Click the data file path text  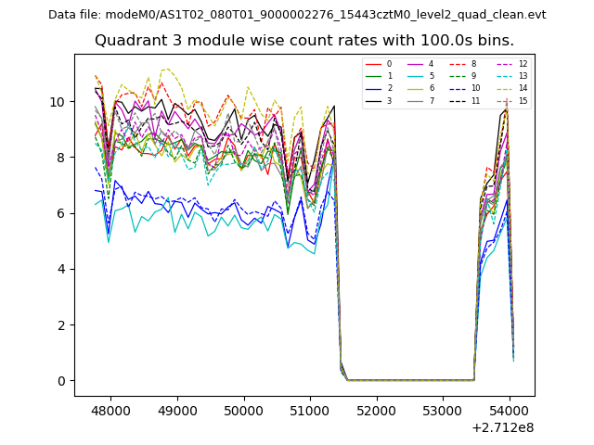297,15
